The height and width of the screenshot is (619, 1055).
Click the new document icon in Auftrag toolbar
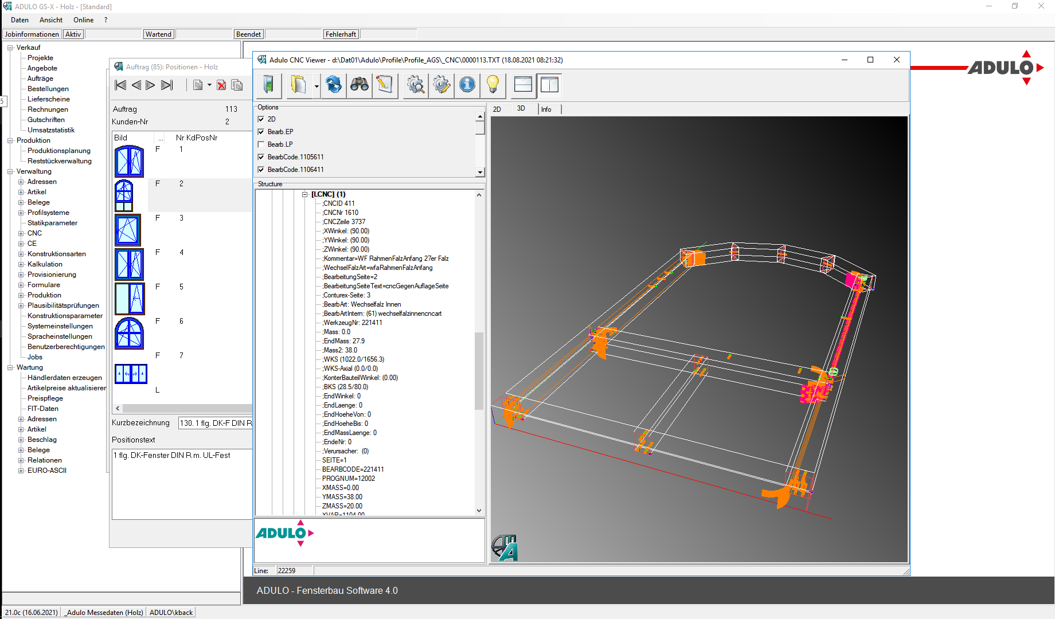(x=198, y=85)
